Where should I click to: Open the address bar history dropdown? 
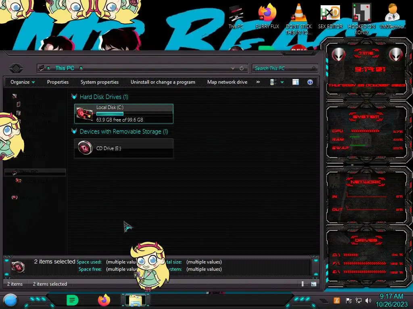pyautogui.click(x=233, y=68)
